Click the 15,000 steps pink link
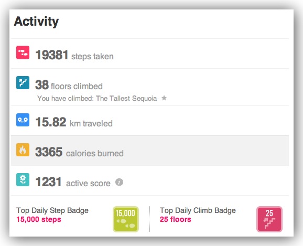 39,219
